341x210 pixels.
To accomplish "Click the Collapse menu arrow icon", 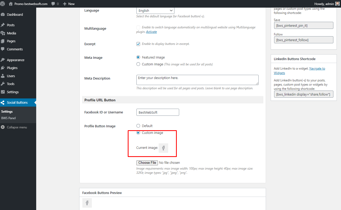I will click(x=3, y=127).
